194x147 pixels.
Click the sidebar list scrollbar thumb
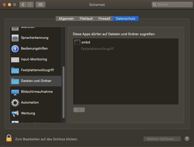tap(64, 92)
